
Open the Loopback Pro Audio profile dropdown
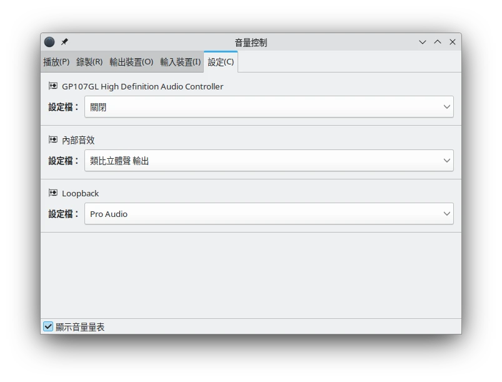coord(269,214)
